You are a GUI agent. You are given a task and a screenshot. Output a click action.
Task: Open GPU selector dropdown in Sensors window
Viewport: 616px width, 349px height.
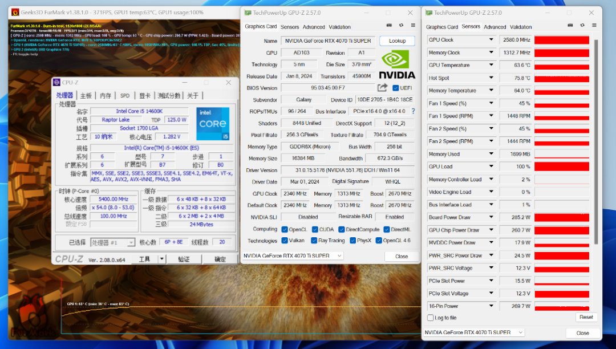474,332
